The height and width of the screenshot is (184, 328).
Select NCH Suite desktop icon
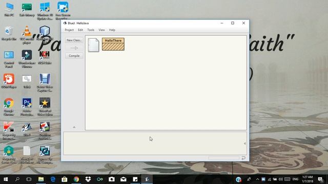(45, 57)
